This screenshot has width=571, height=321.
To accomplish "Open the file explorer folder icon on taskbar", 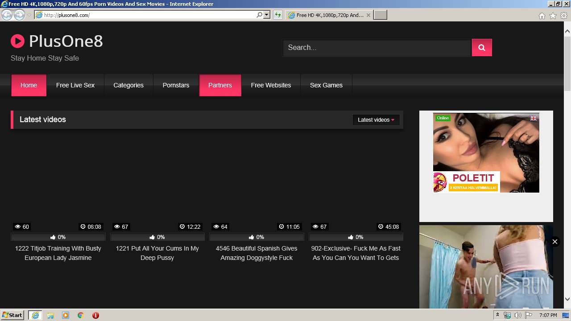I will click(50, 315).
